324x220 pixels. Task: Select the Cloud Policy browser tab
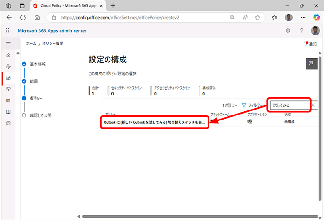tap(68, 6)
